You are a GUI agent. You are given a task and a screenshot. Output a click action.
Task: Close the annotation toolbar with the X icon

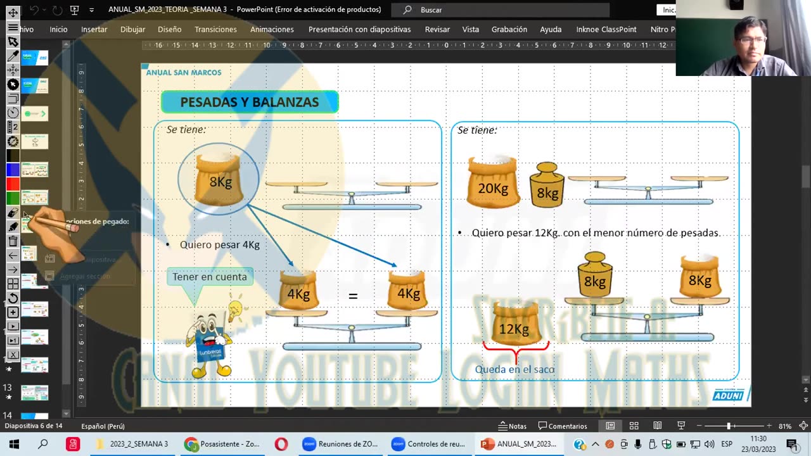click(13, 355)
